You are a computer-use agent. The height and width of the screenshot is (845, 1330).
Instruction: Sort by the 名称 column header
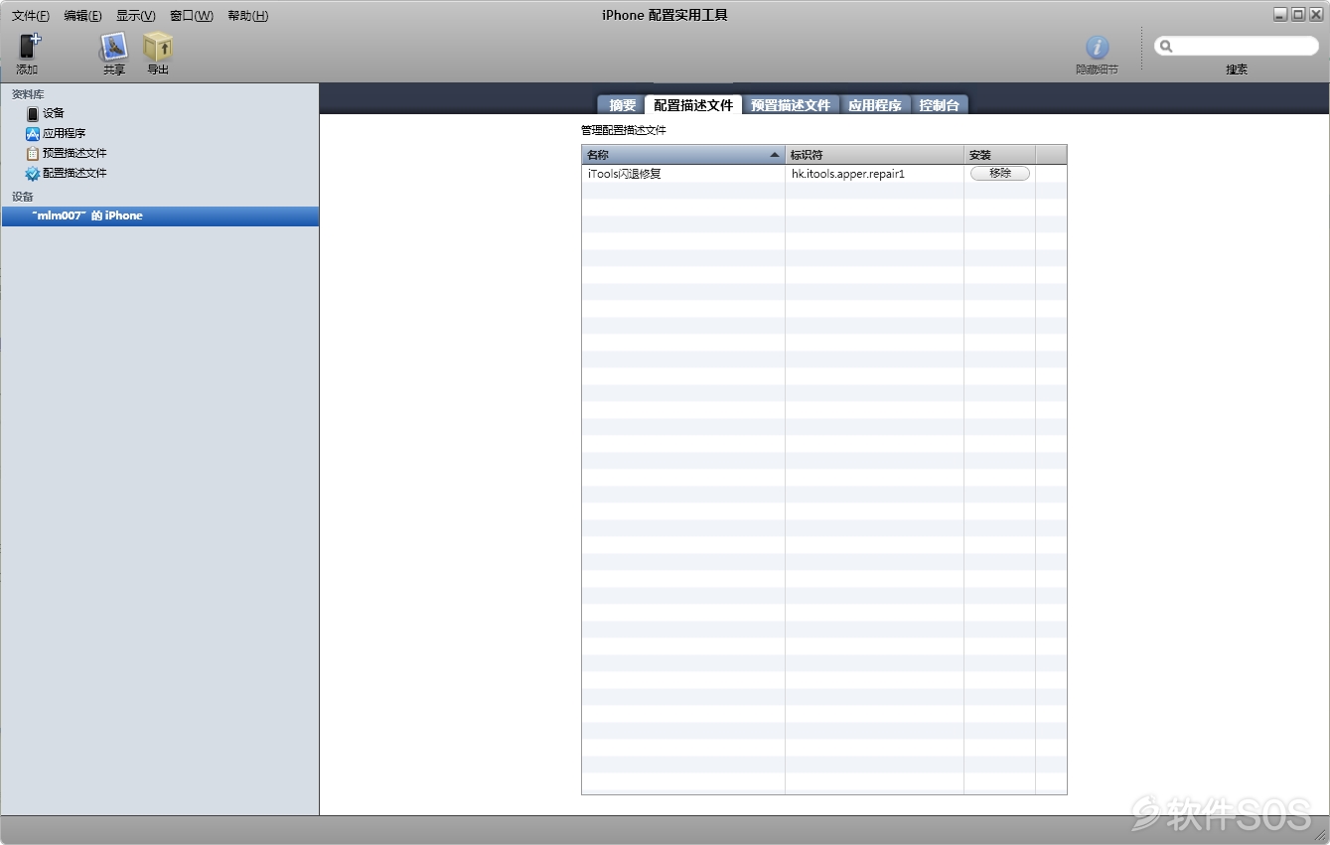tap(683, 155)
